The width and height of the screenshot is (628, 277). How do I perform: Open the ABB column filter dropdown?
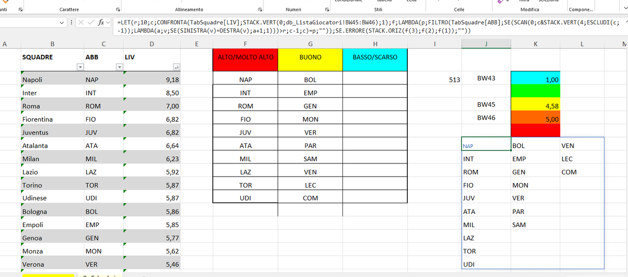pyautogui.click(x=119, y=67)
